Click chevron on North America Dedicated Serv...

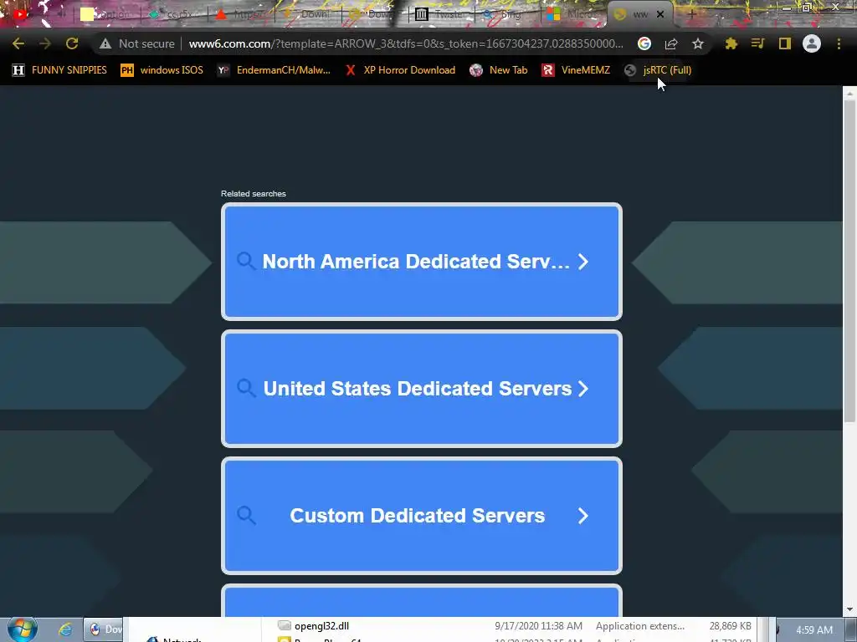click(x=583, y=262)
